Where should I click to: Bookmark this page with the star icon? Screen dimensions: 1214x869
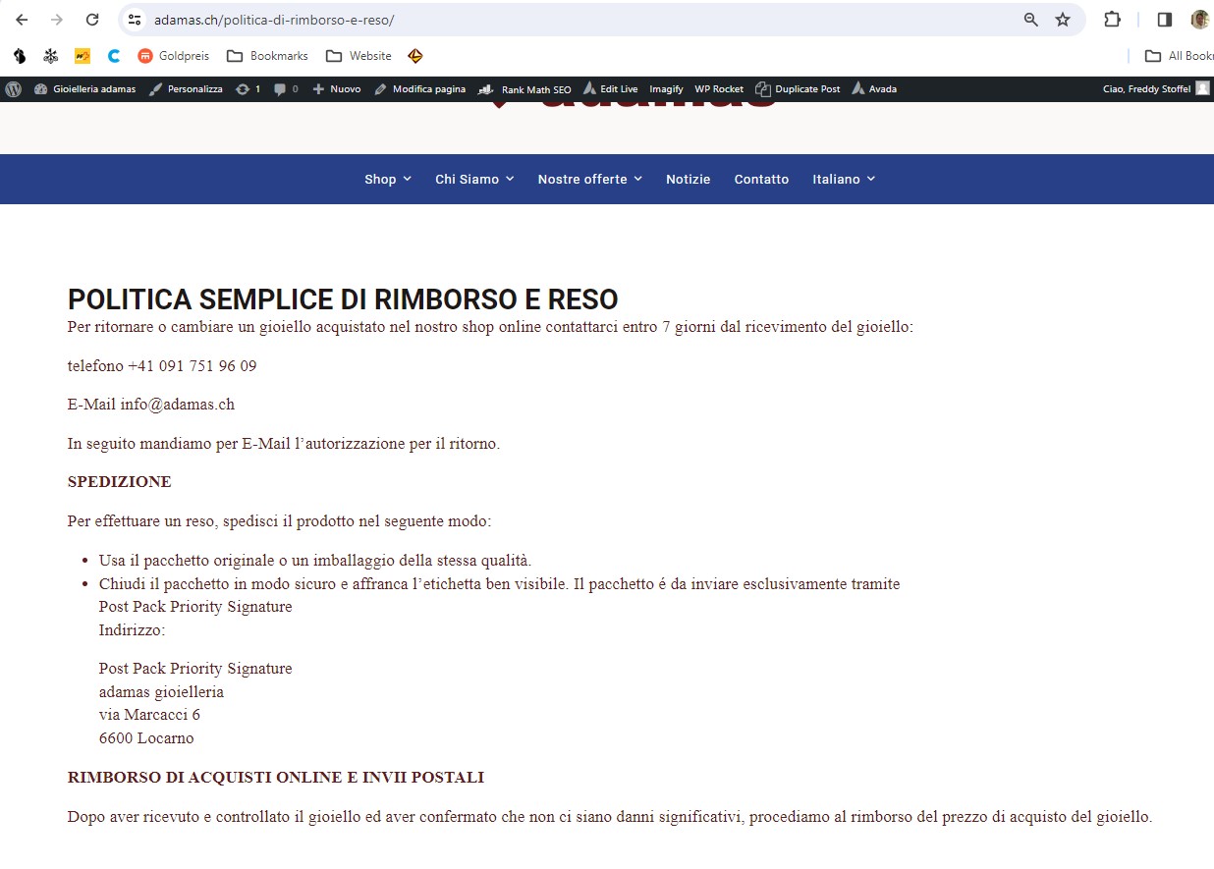pyautogui.click(x=1063, y=20)
